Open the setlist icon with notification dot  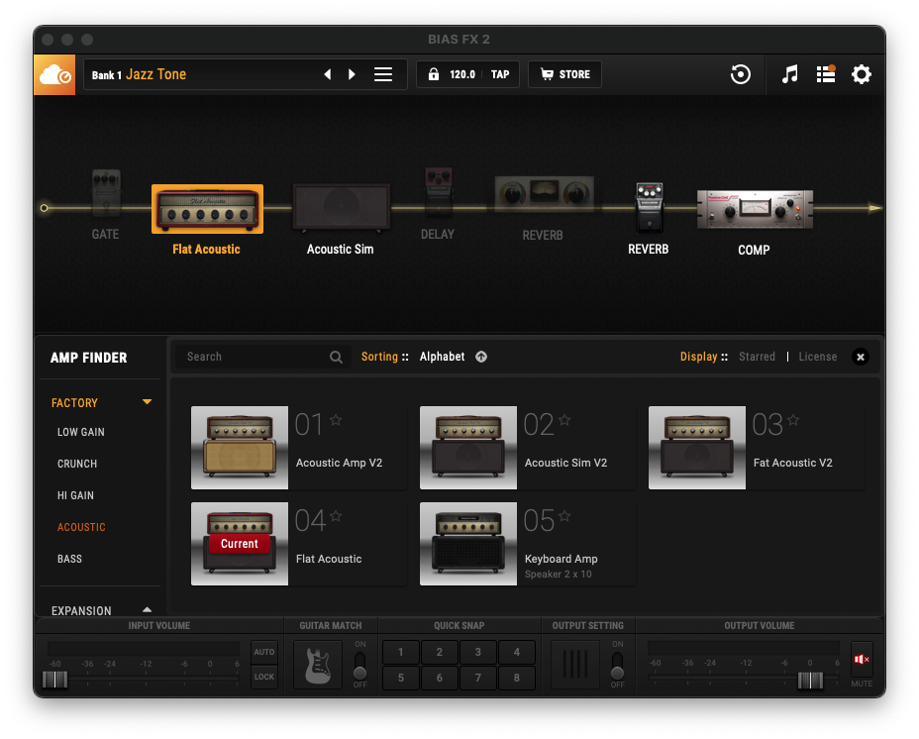tap(826, 74)
